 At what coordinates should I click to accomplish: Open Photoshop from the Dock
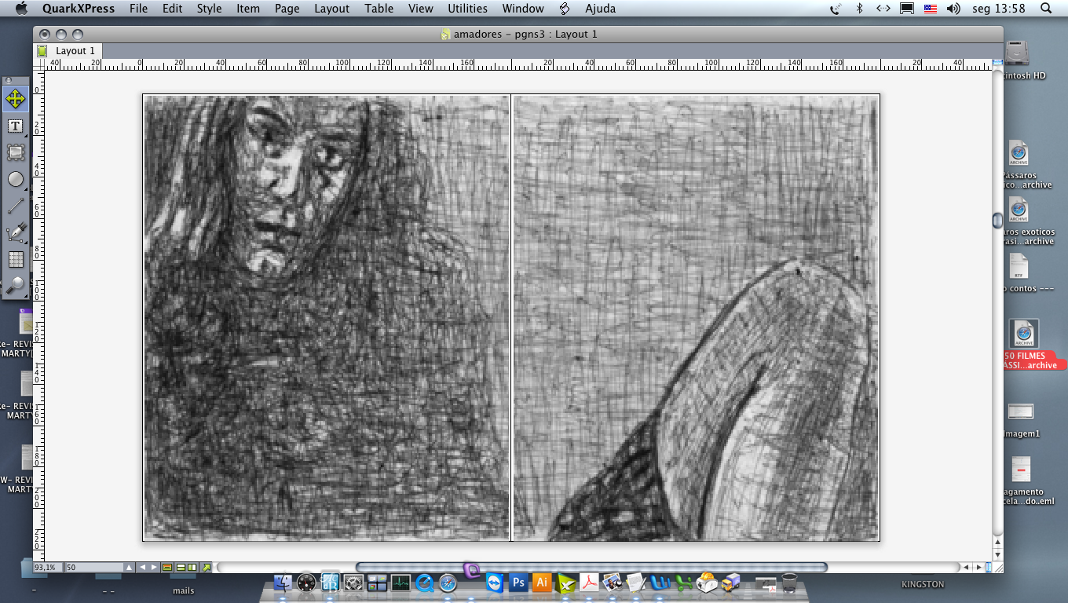point(518,583)
